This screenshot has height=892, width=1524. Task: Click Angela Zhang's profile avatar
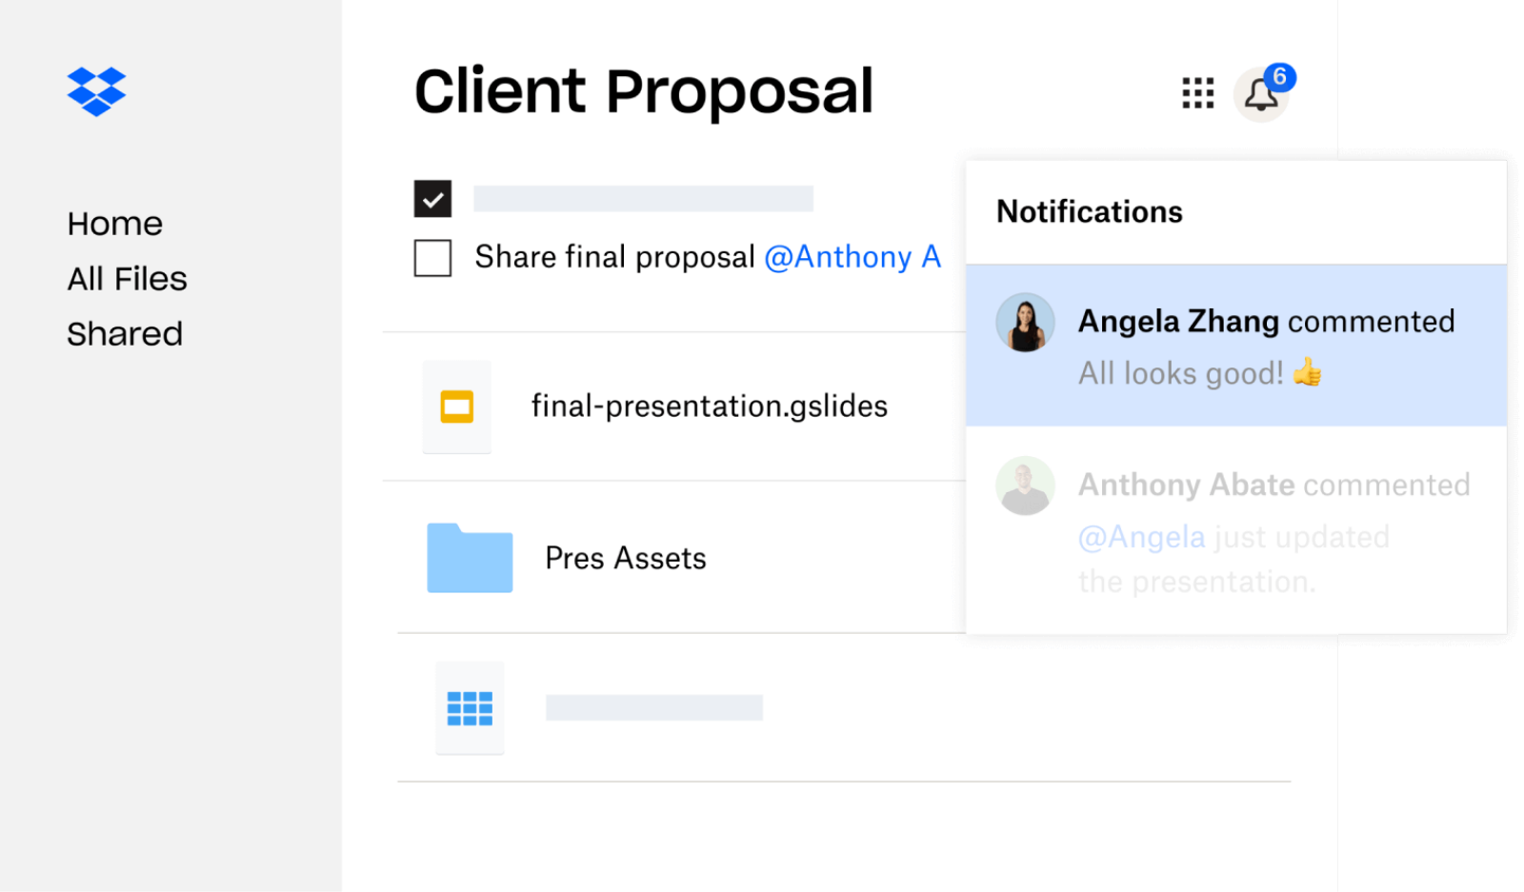[x=1025, y=322]
